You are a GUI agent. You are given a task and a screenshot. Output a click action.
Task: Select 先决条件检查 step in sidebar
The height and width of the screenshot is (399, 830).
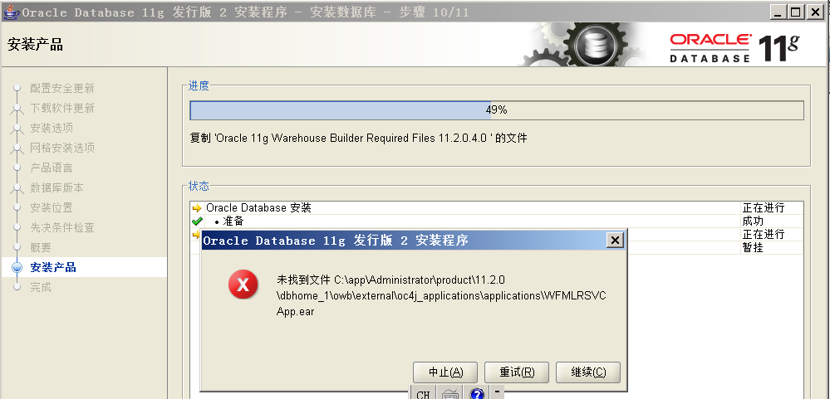(x=62, y=228)
